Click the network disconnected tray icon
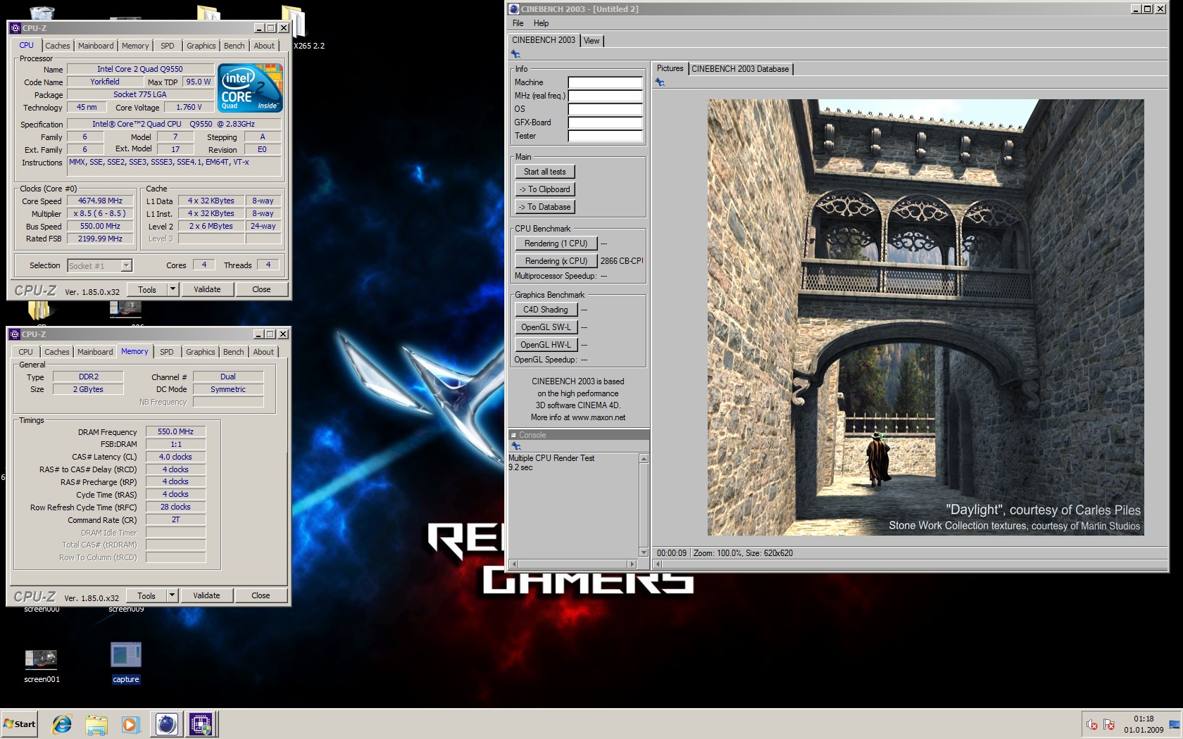 tap(1109, 724)
